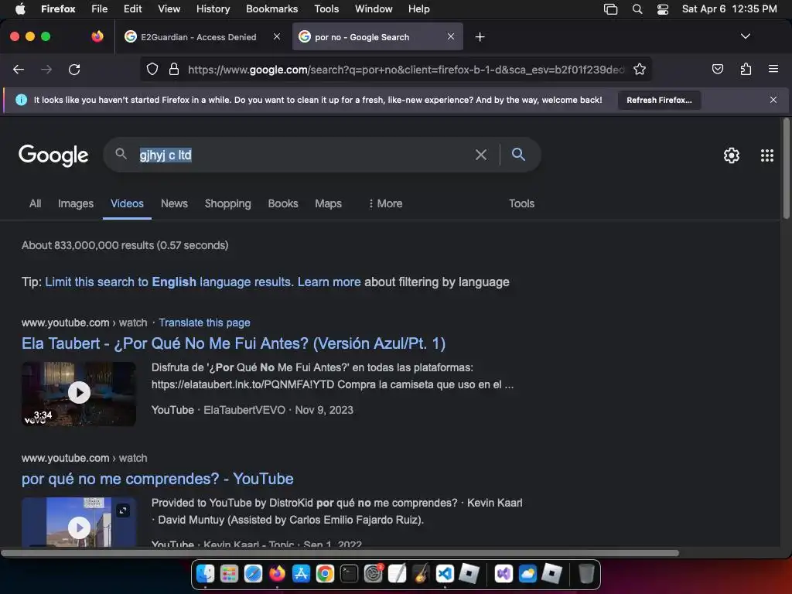Click the vertical page scrollbar
This screenshot has height=594, width=792.
click(x=786, y=169)
